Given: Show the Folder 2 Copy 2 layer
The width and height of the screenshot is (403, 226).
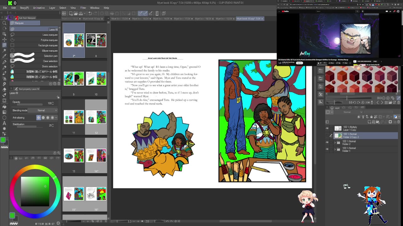Looking at the screenshot, I should pos(327,136).
